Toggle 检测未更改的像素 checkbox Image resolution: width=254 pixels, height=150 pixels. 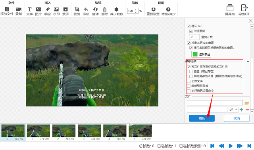tap(189, 43)
